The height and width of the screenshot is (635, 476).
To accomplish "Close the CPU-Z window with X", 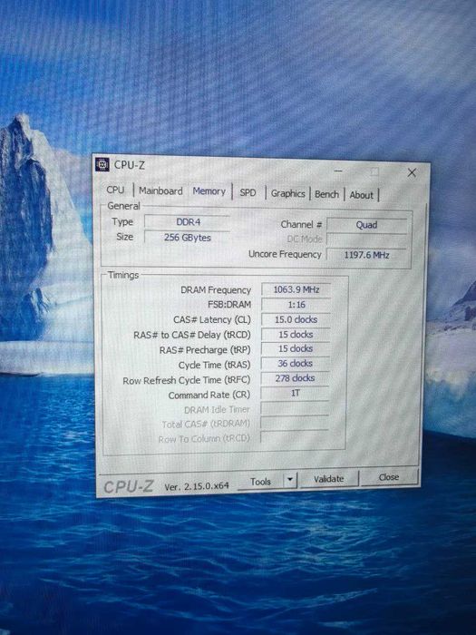I will [412, 173].
